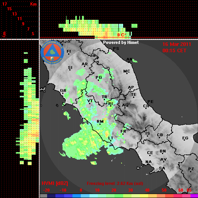The image size is (198, 198).
Task: Select the PG city marker
Action: (99, 78)
